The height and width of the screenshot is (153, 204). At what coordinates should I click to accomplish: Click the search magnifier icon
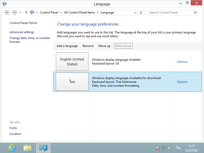(x=195, y=12)
